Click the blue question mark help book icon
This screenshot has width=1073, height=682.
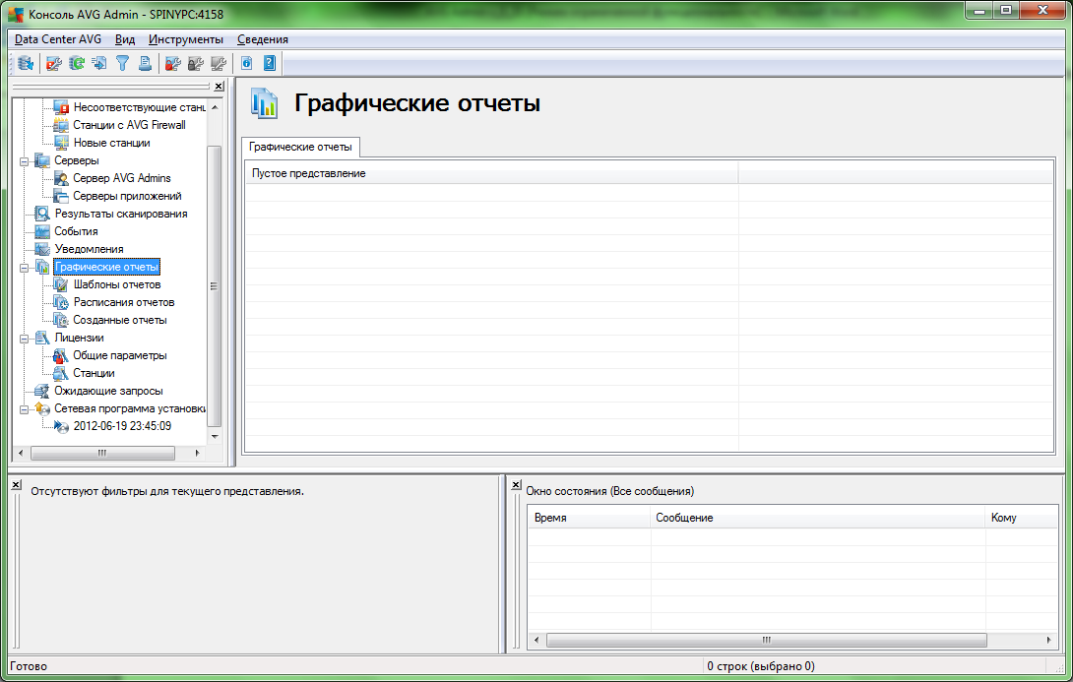[x=270, y=64]
